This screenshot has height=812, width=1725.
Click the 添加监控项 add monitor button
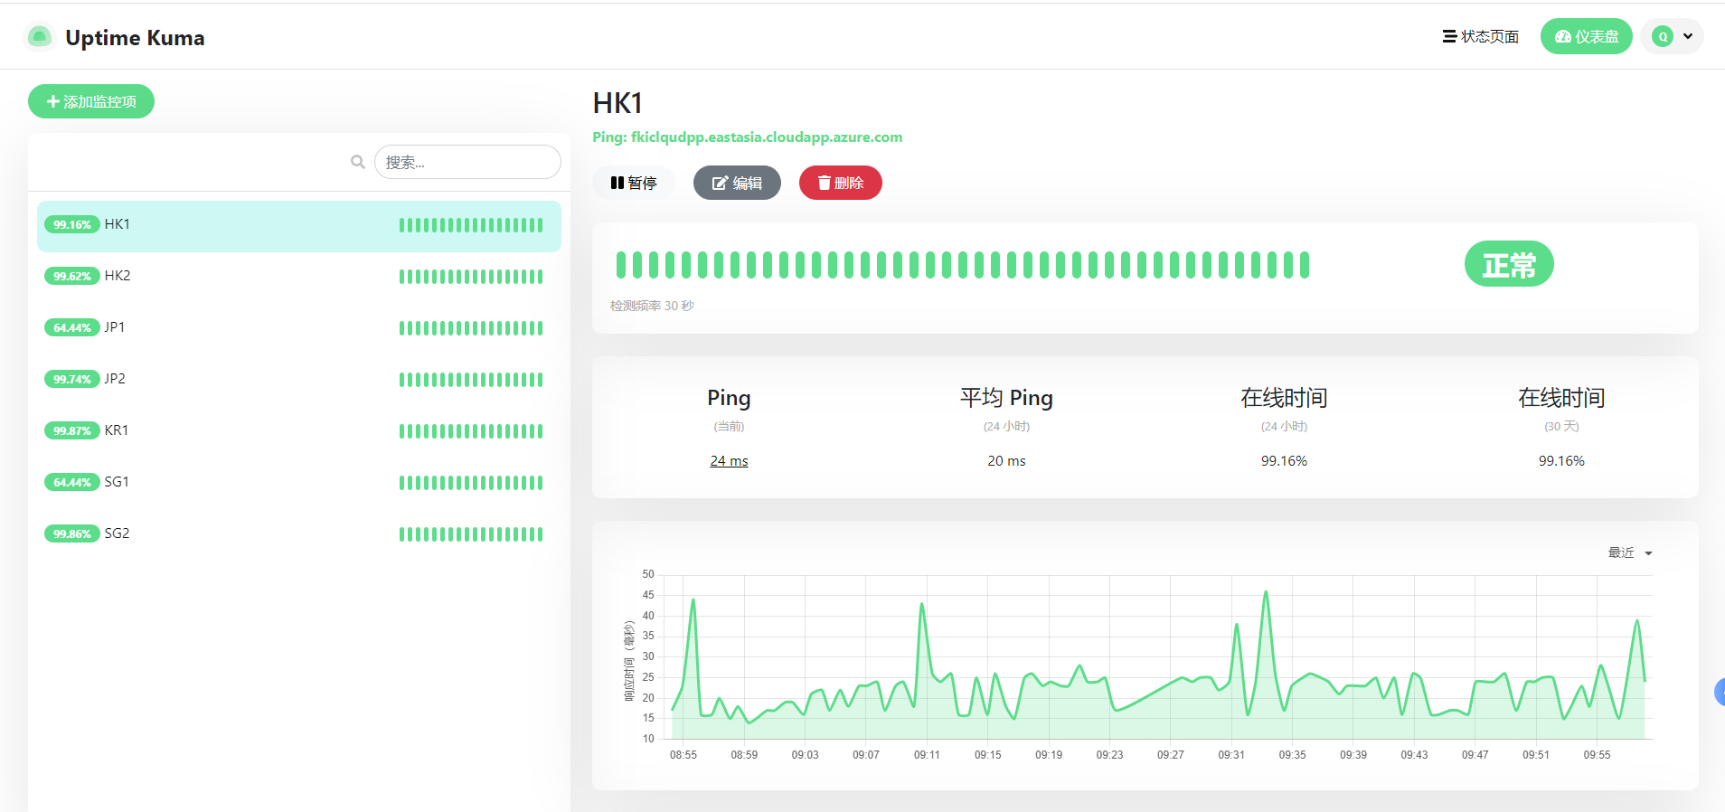[91, 101]
